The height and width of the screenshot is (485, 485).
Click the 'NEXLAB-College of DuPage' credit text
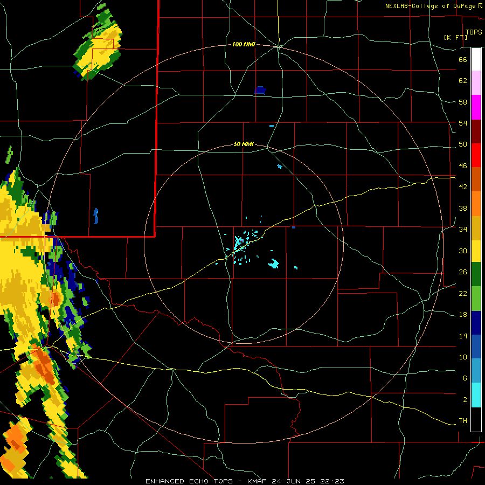pos(430,6)
